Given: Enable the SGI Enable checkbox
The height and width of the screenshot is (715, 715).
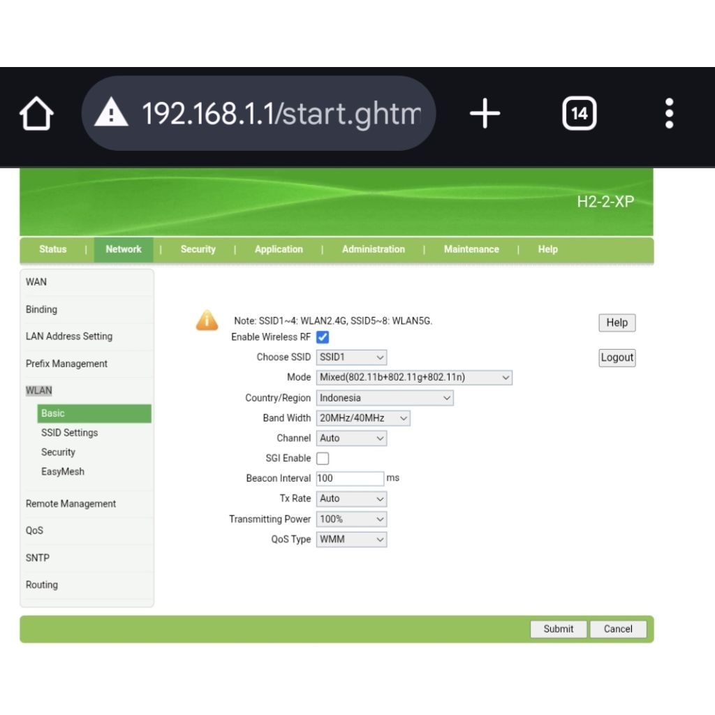Looking at the screenshot, I should tap(323, 459).
